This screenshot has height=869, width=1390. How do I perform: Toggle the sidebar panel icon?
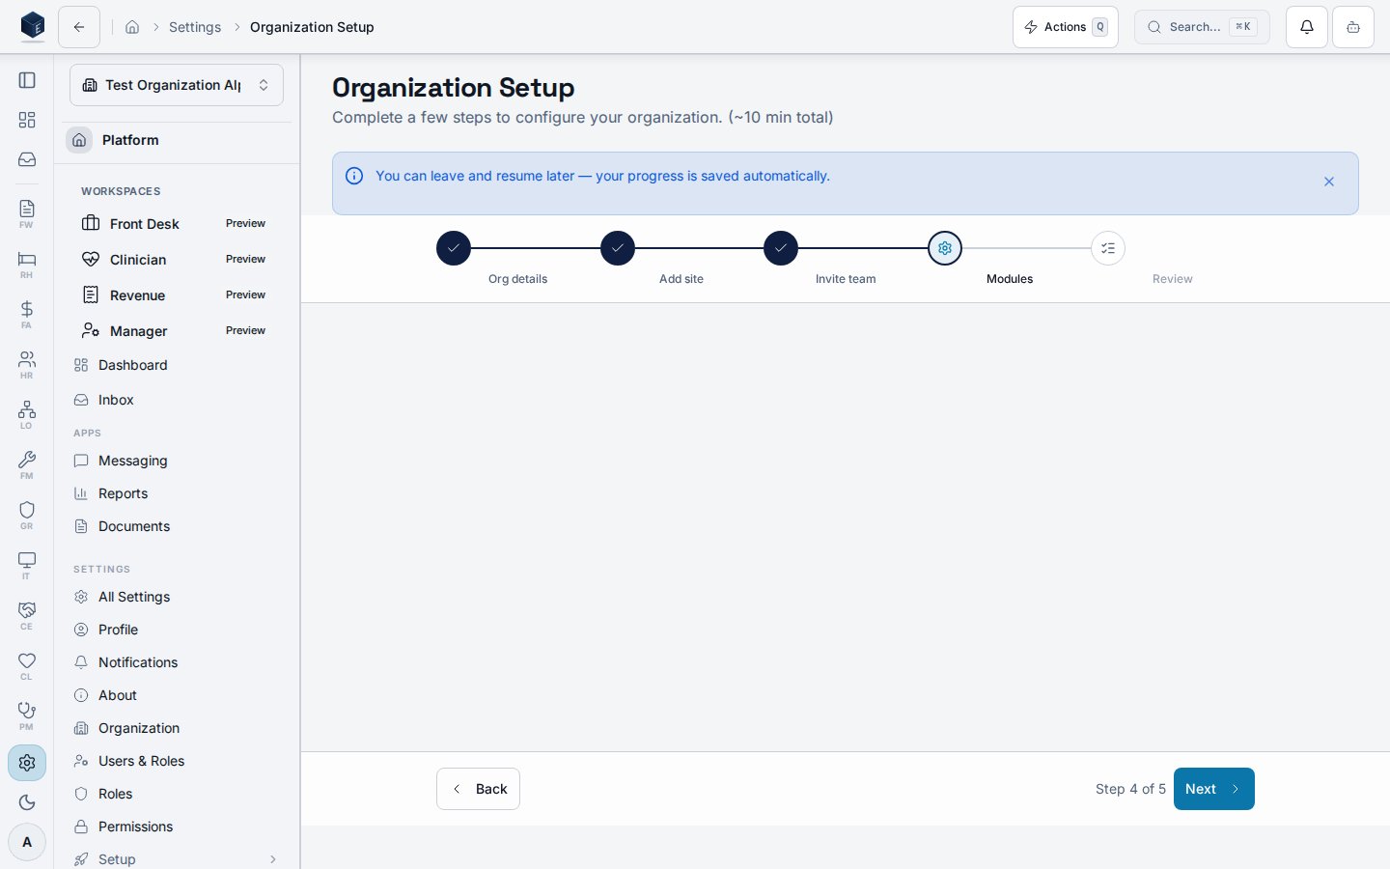coord(27,80)
